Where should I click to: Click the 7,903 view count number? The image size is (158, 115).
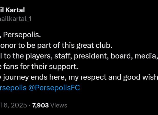click(40, 105)
